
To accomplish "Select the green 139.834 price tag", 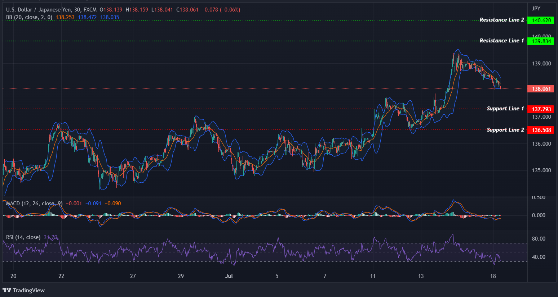I will click(541, 41).
